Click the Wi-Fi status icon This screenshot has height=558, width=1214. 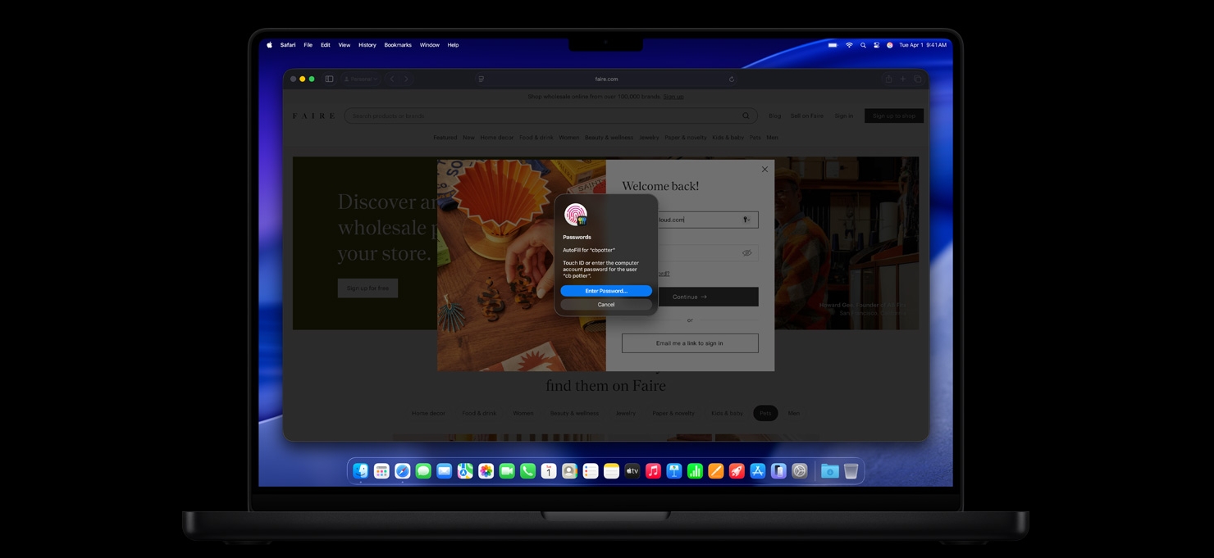[x=849, y=45]
